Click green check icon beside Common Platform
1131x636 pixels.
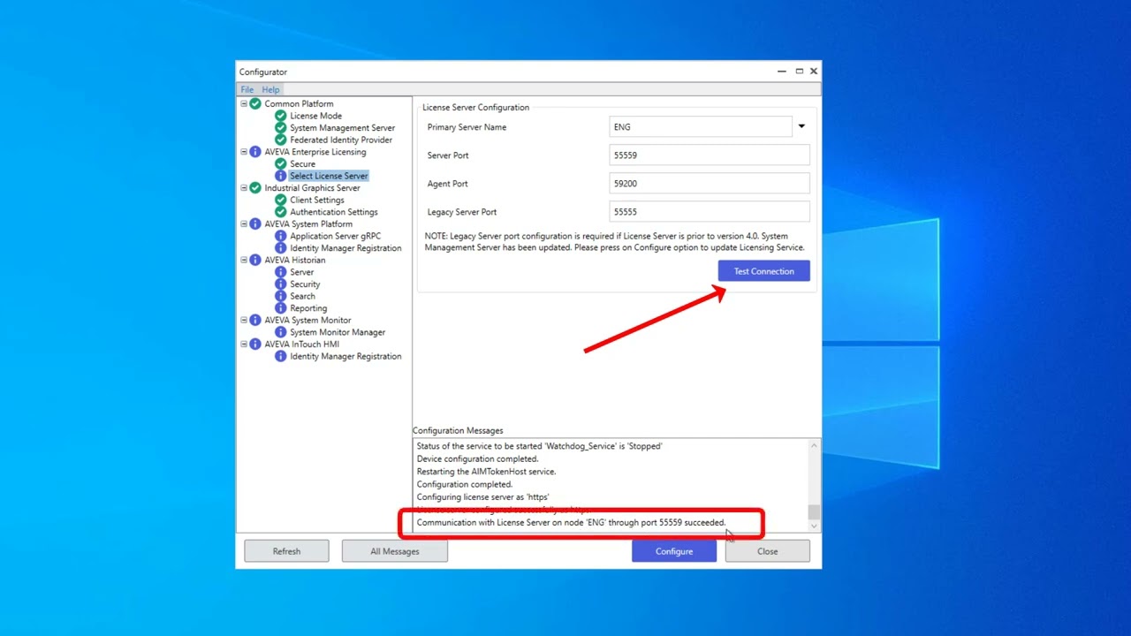pyautogui.click(x=255, y=103)
